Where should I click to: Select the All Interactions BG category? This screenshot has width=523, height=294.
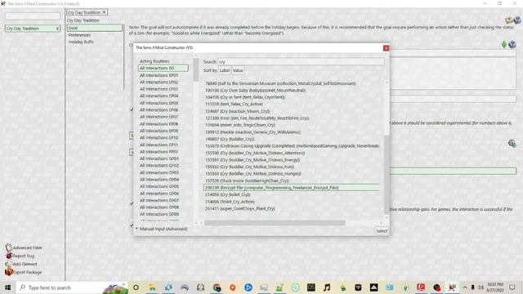pos(163,68)
